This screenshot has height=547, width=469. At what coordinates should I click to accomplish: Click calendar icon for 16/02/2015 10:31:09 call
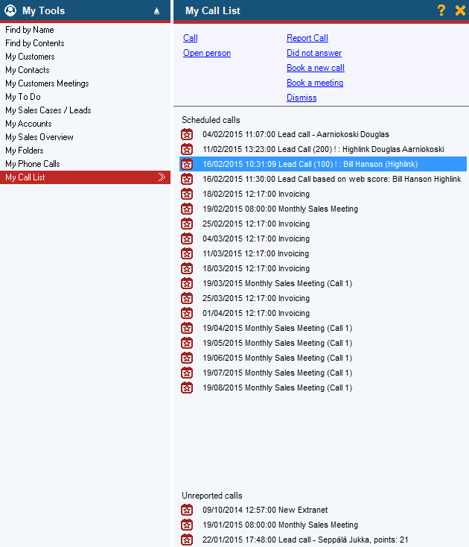(187, 164)
